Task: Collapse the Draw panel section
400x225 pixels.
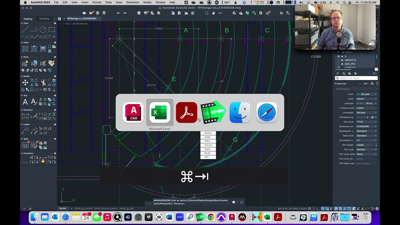Action: tap(22, 23)
